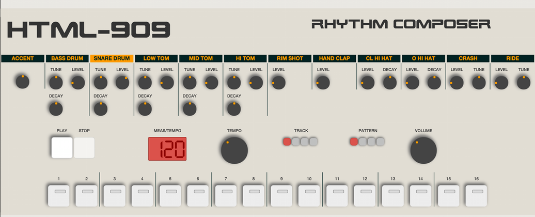Screen dimensions: 535x217
Task: Toggle sequencer step 5 pad
Action: point(170,196)
